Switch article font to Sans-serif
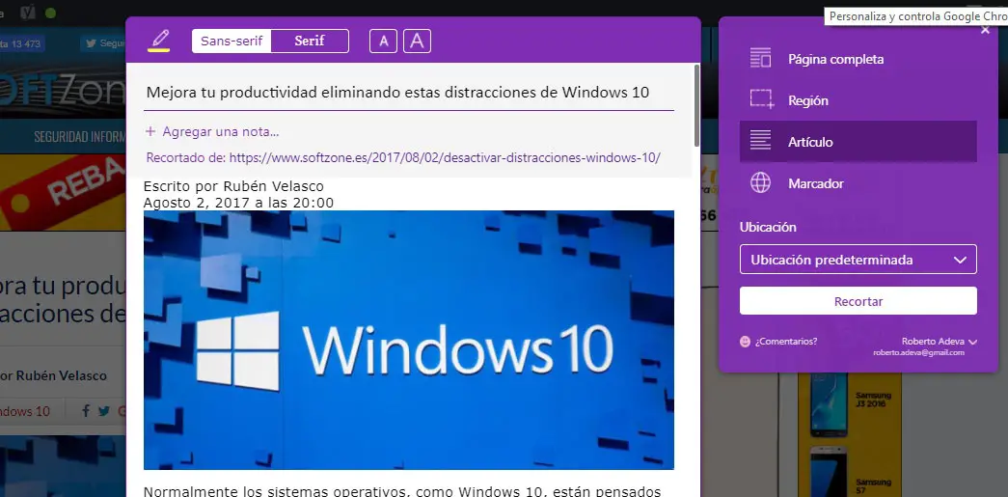The width and height of the screenshot is (1008, 497). (232, 41)
